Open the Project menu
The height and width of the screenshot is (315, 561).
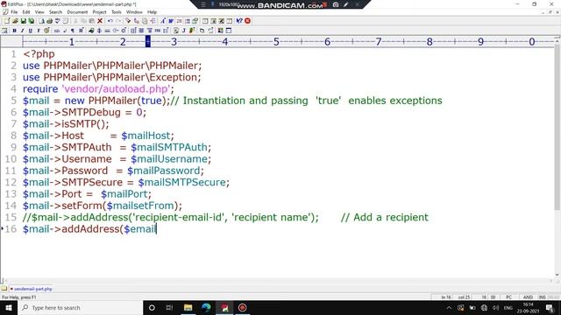pos(99,12)
